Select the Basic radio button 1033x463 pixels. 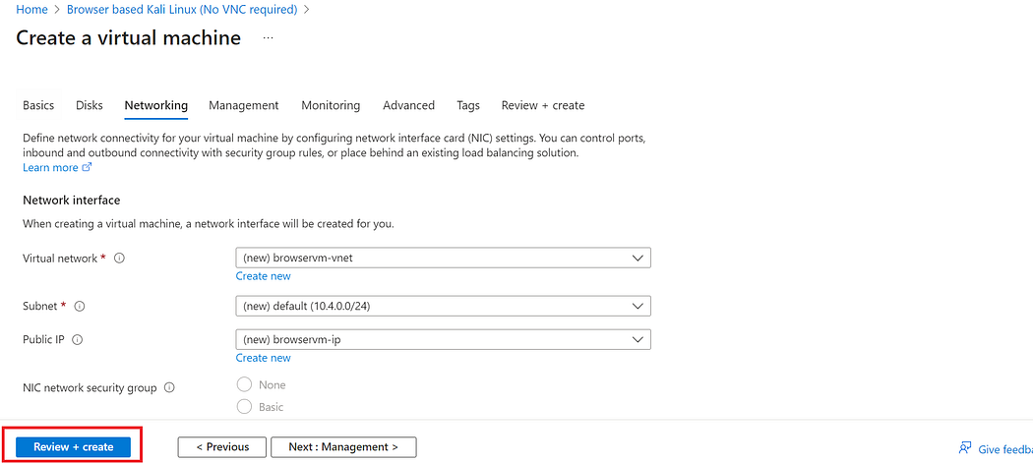pyautogui.click(x=245, y=406)
